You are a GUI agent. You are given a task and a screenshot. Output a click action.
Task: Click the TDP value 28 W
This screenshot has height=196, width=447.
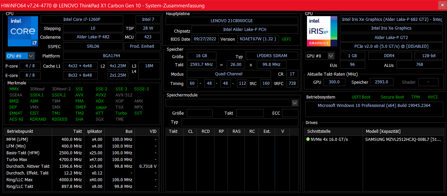[148, 28]
